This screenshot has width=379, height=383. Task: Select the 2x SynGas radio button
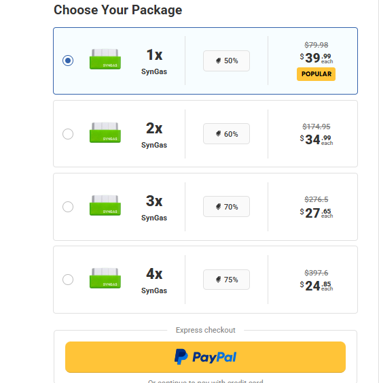68,134
